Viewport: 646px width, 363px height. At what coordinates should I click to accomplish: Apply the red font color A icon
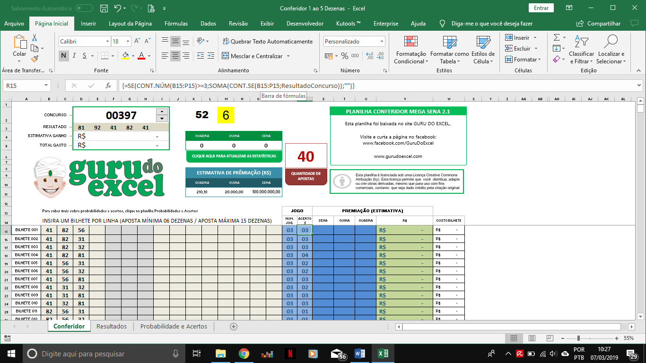140,56
